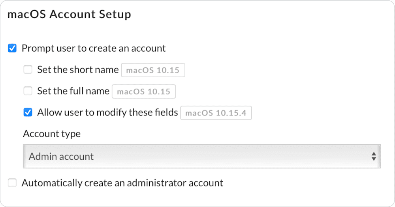Open the Account type dropdown
Image resolution: width=395 pixels, height=207 pixels.
[x=201, y=157]
